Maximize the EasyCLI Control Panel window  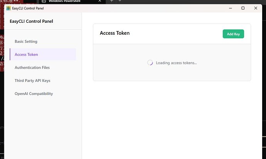pos(243,8)
